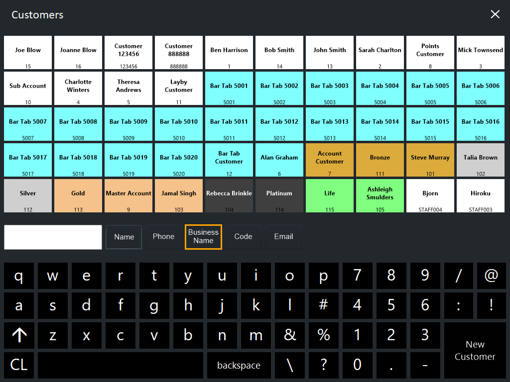Tap the 7 number key
Image resolution: width=510 pixels, height=382 pixels.
click(x=357, y=276)
